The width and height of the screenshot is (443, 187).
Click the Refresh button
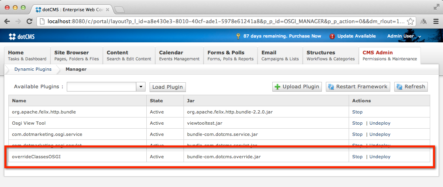tap(411, 87)
